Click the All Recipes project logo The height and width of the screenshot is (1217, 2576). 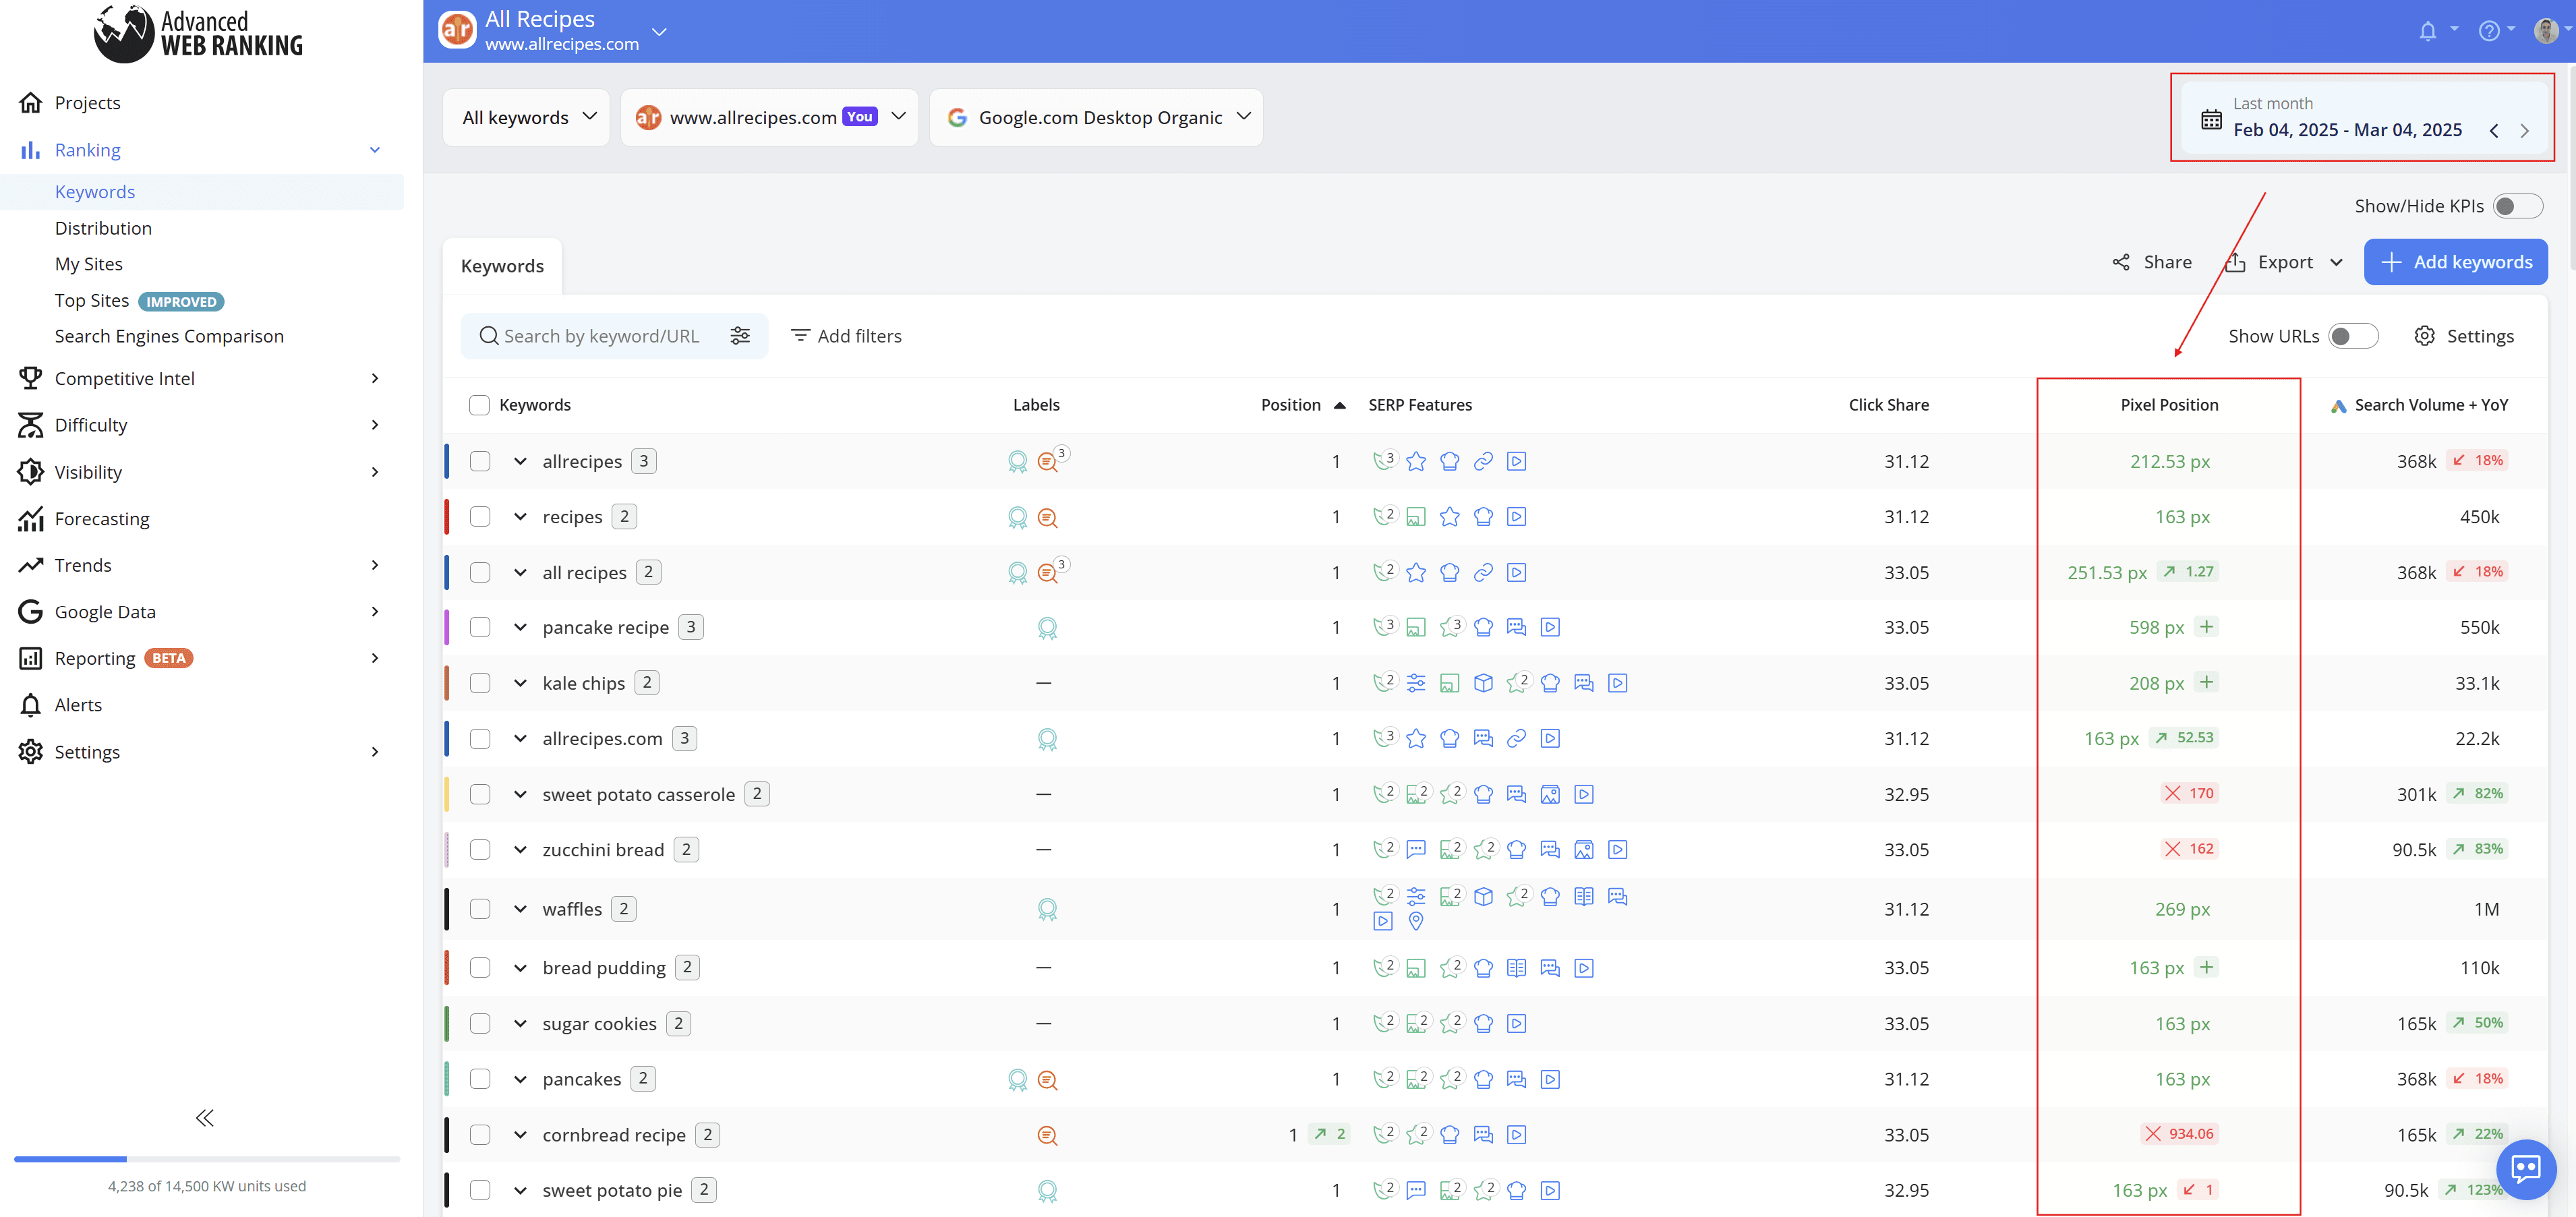tap(457, 30)
